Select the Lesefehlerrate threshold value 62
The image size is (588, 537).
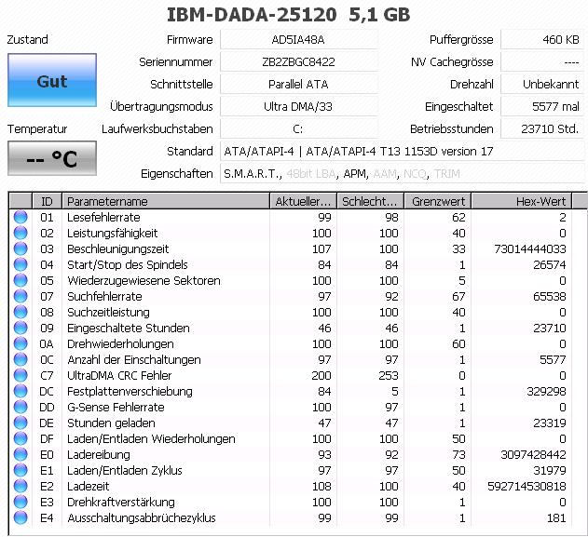[x=458, y=217]
